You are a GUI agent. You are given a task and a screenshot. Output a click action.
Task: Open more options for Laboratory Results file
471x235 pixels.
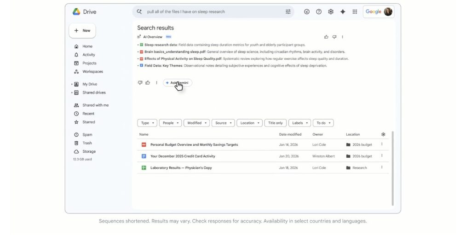[381, 167]
